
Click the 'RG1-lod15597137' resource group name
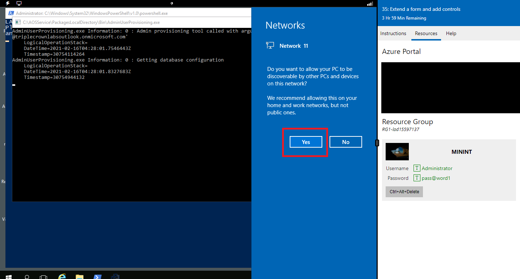tap(401, 130)
